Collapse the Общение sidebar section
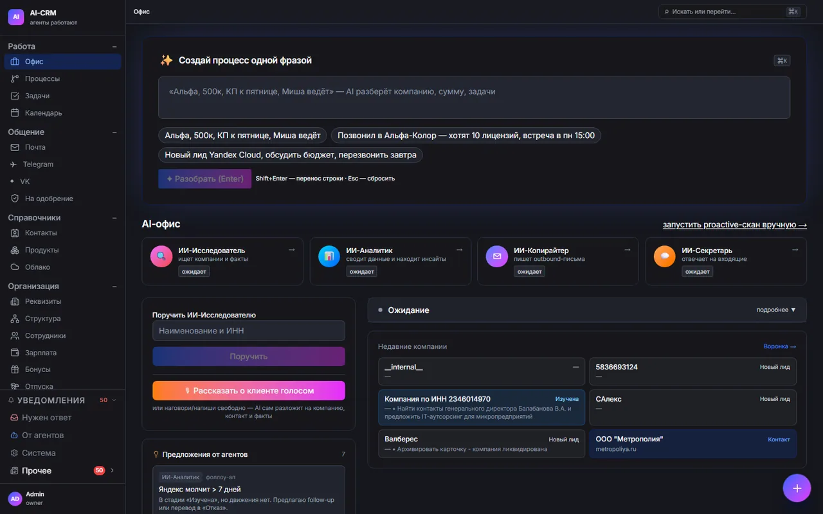The image size is (823, 514). (x=114, y=132)
